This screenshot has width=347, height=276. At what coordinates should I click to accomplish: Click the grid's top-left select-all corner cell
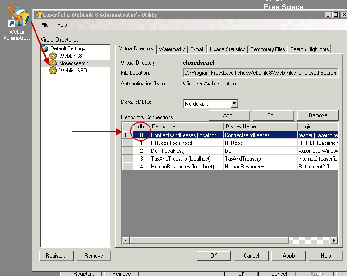click(128, 126)
